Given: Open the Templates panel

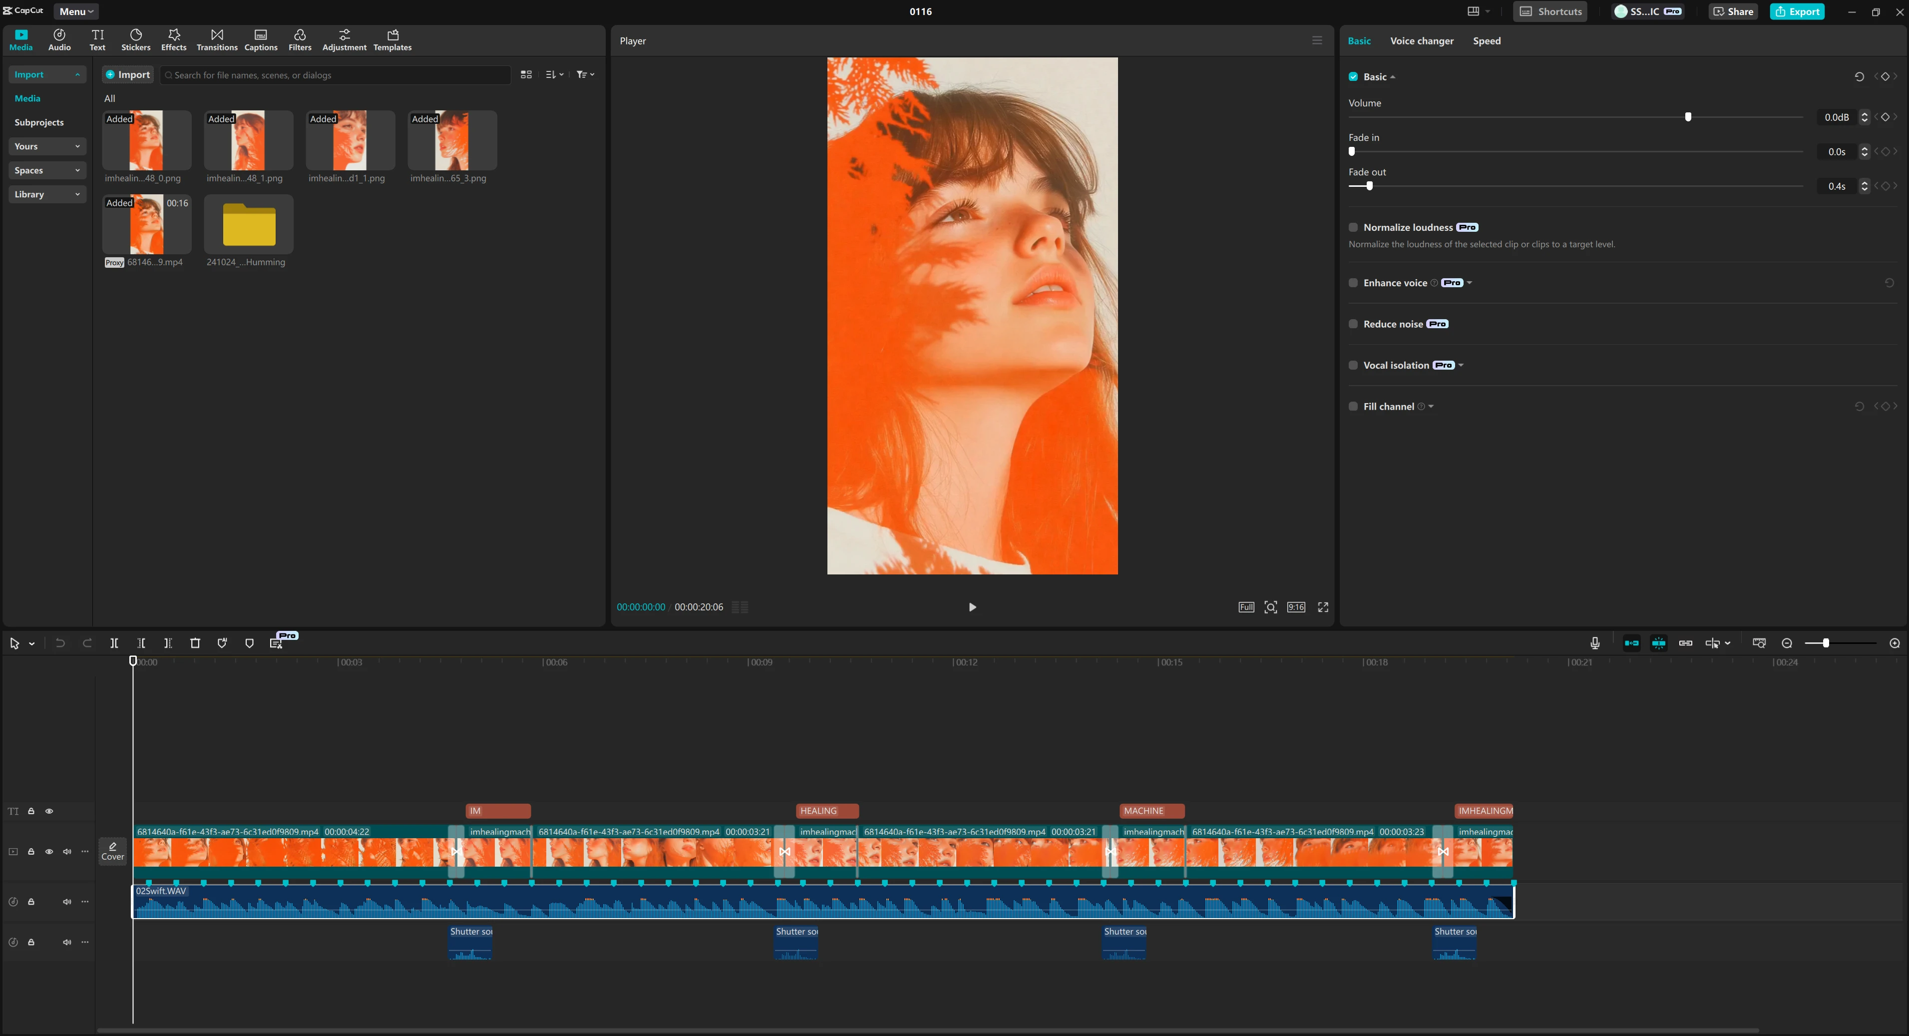Looking at the screenshot, I should point(392,40).
